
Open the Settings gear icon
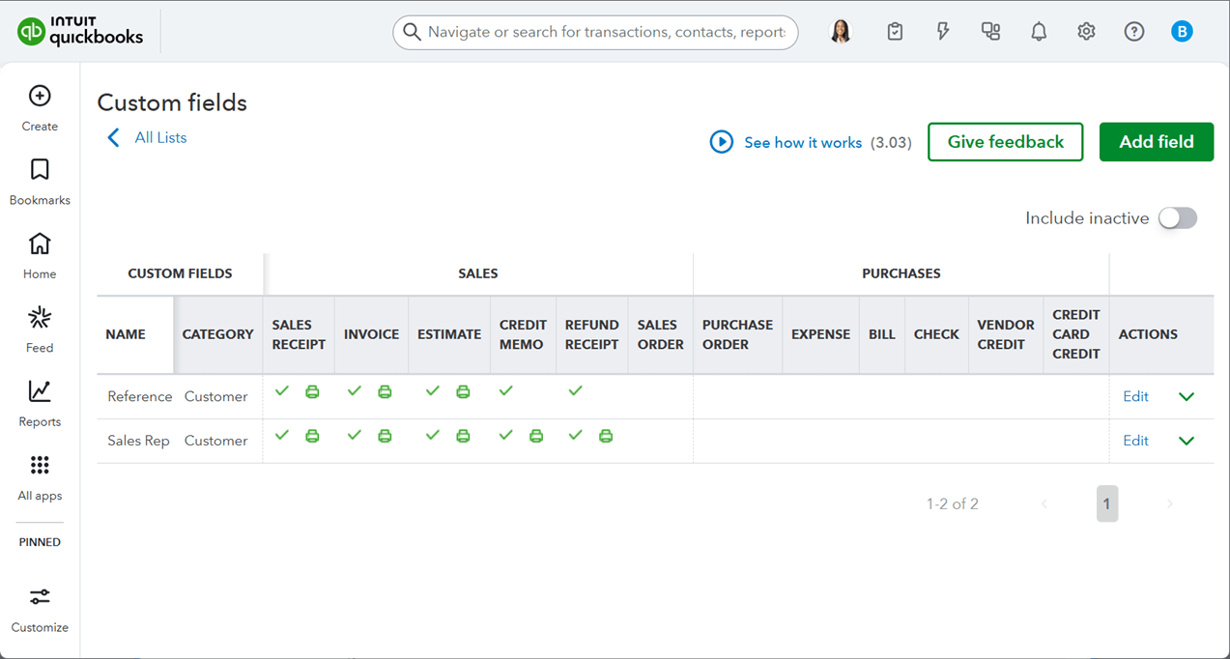[x=1086, y=32]
